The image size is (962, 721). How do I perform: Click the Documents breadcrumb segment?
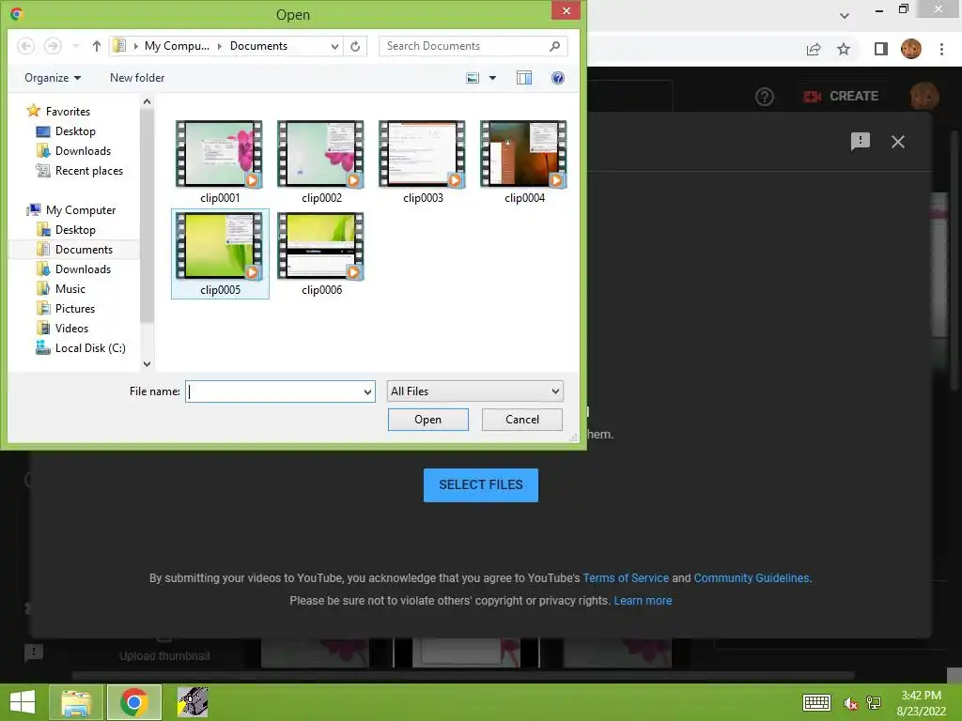click(x=258, y=46)
